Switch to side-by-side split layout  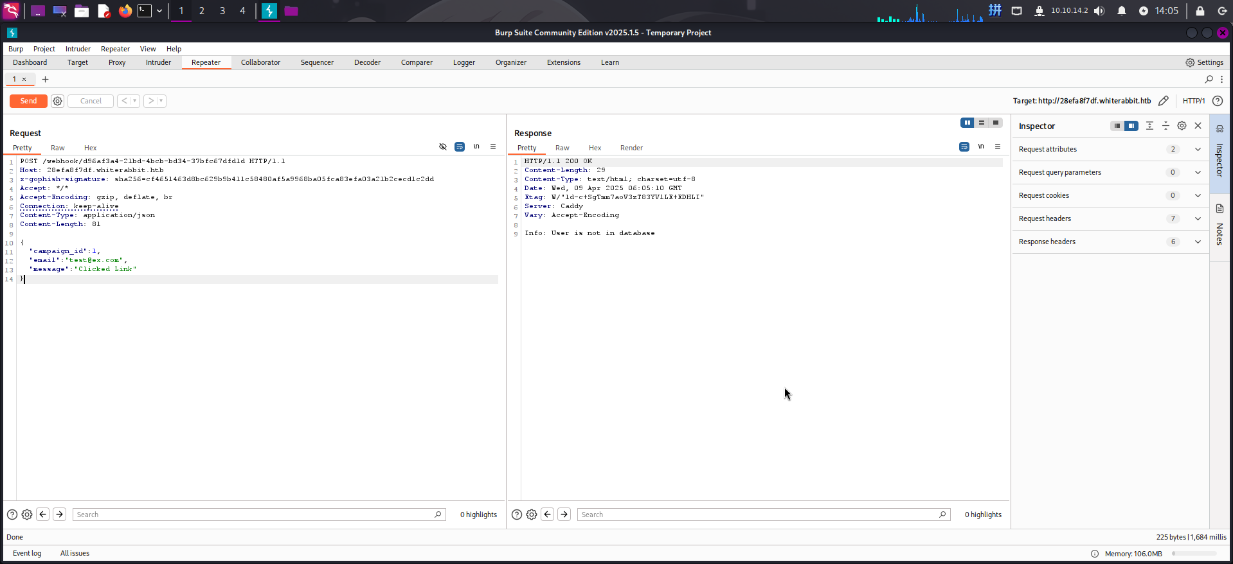coord(968,123)
